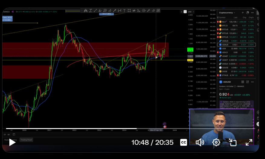Mute the video volume
The height and width of the screenshot is (159, 265).
[200, 142]
